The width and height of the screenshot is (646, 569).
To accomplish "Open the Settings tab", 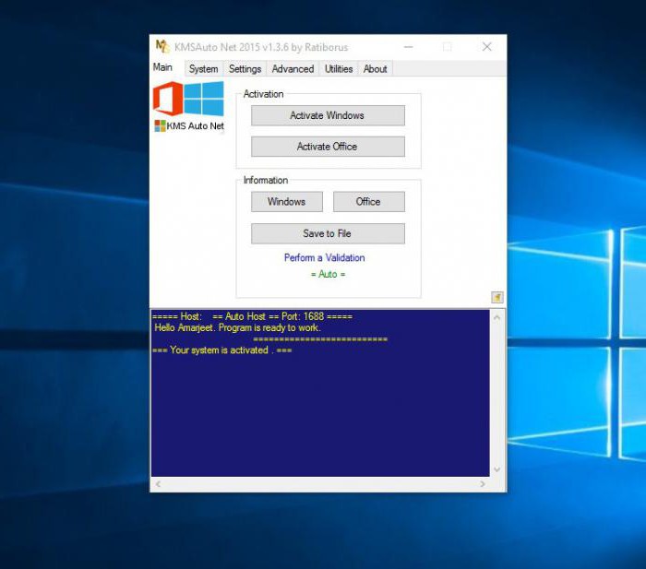I will point(245,69).
